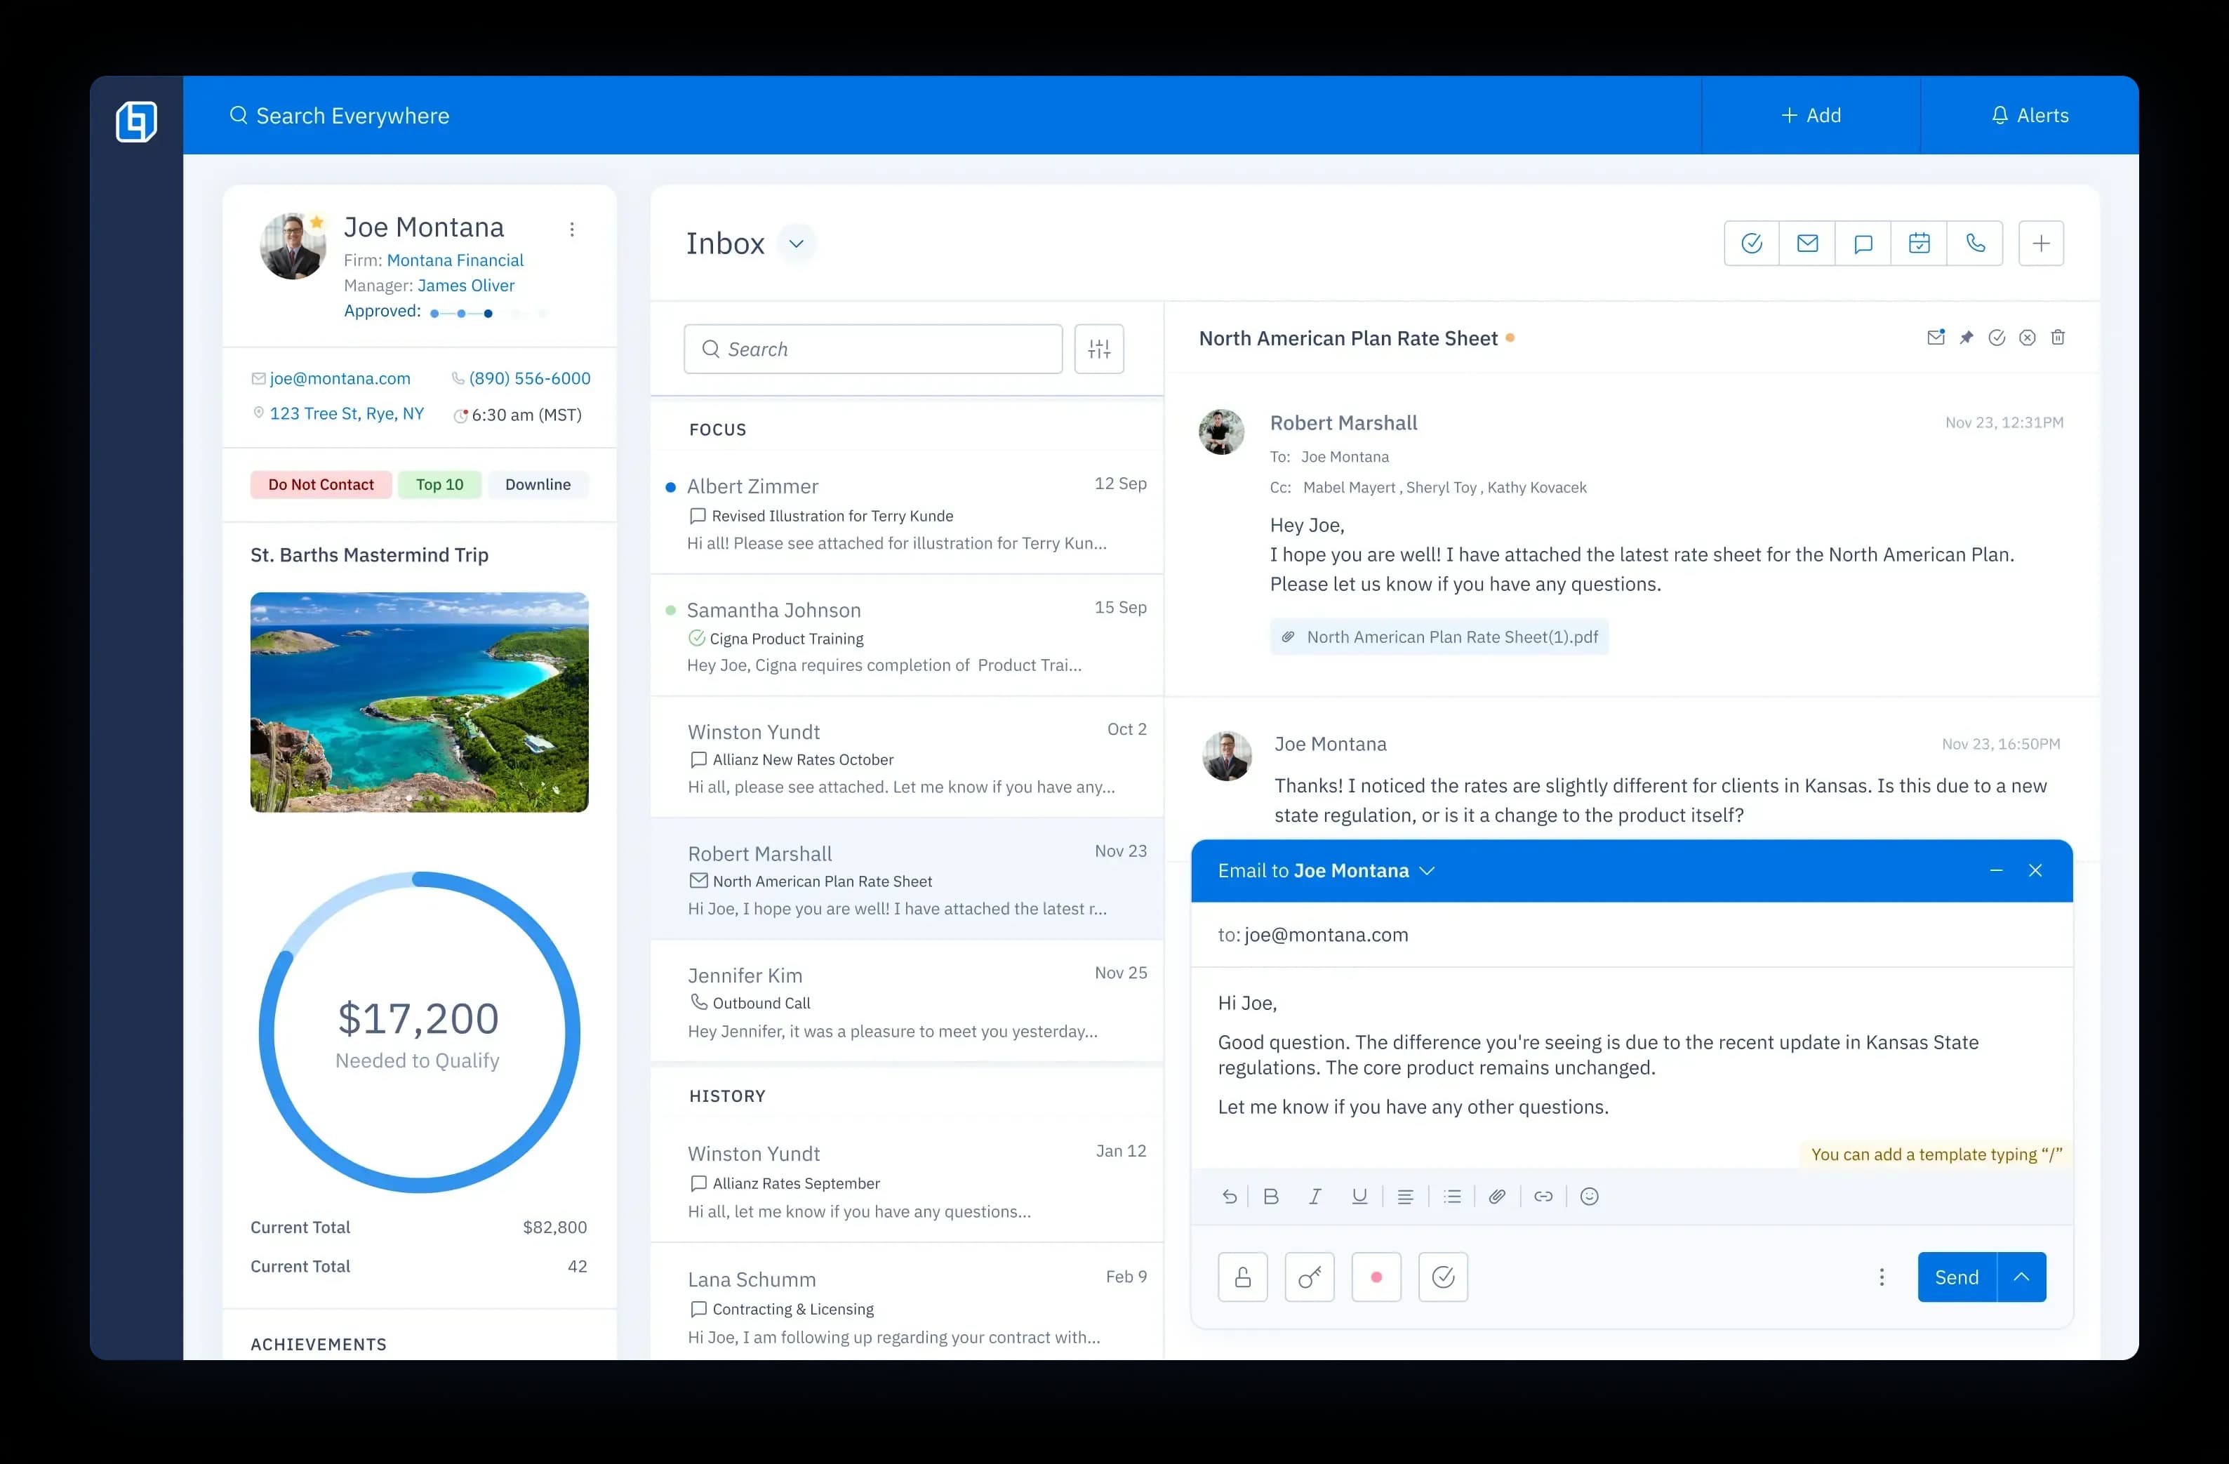Image resolution: width=2229 pixels, height=1464 pixels.
Task: Click the Montana Financial firm link
Action: 456,260
